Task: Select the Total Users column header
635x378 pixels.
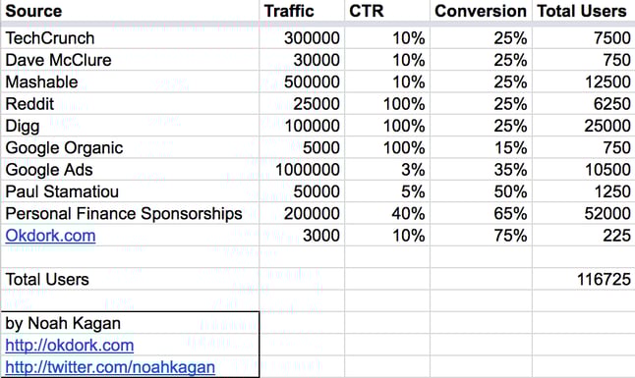Action: click(583, 11)
